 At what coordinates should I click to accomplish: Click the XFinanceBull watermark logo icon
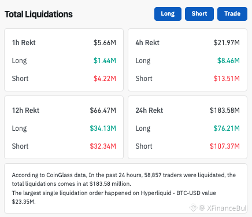click(x=193, y=208)
